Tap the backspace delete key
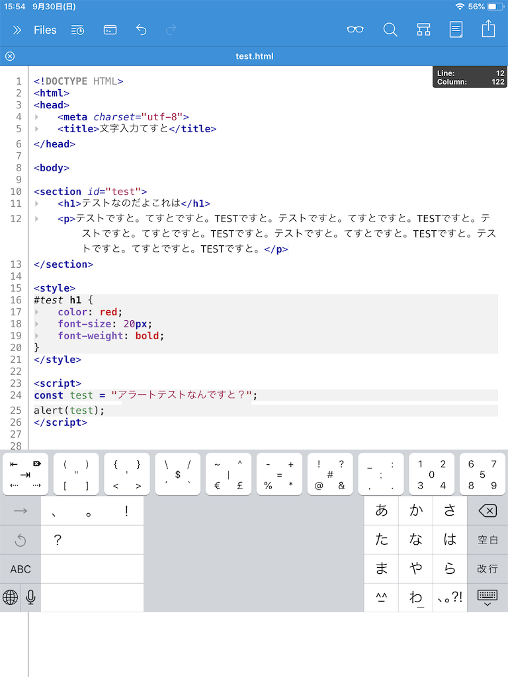Viewport: 508px width, 677px height. [x=487, y=511]
